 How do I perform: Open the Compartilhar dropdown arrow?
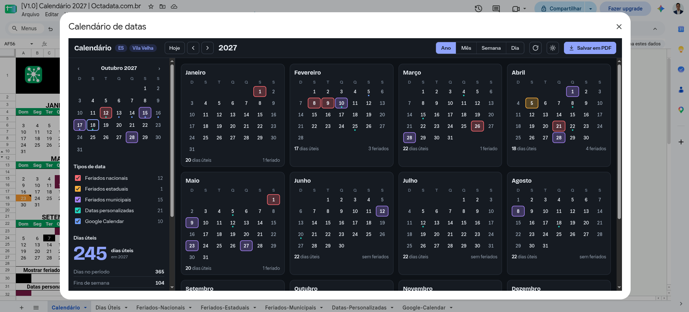tap(591, 9)
